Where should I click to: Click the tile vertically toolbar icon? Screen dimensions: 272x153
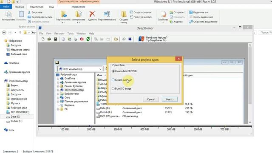(108, 39)
